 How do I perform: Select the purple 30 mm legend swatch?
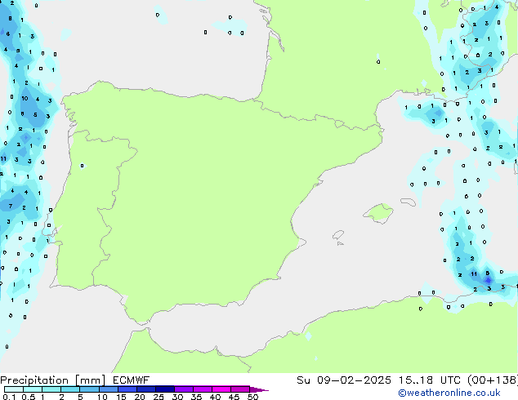click(184, 389)
